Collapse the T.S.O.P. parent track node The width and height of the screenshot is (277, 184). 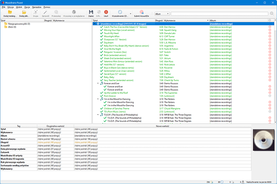pos(98,115)
